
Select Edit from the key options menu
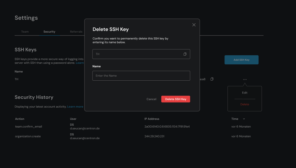click(244, 92)
